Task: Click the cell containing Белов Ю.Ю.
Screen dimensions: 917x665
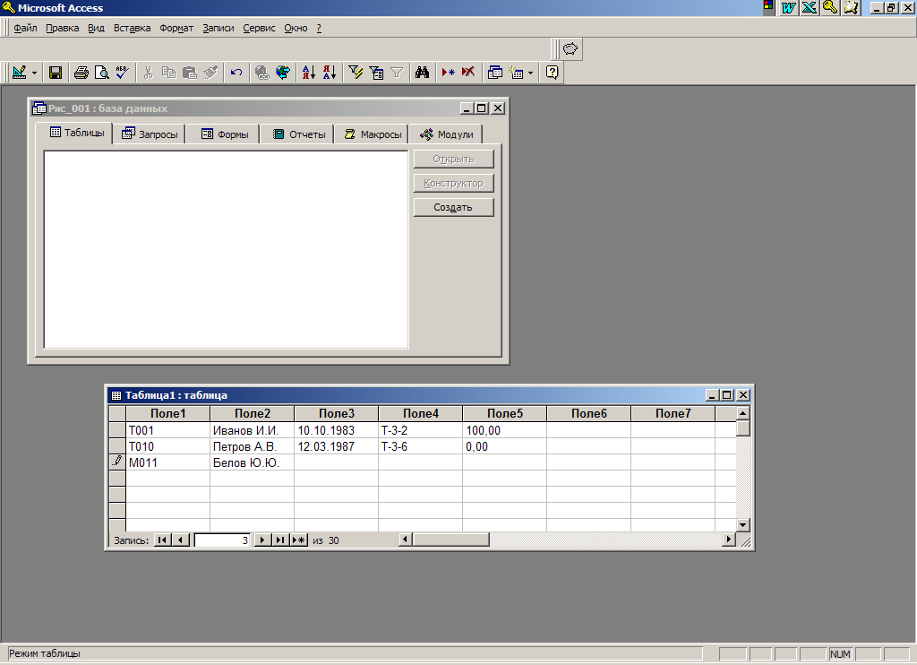Action: click(252, 462)
